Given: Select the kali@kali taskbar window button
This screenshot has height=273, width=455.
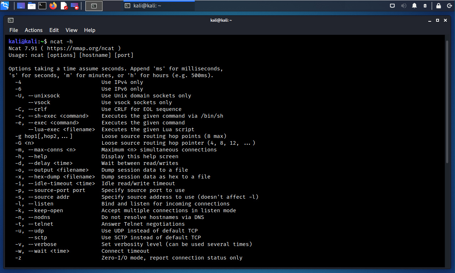Looking at the screenshot, I should (159, 6).
